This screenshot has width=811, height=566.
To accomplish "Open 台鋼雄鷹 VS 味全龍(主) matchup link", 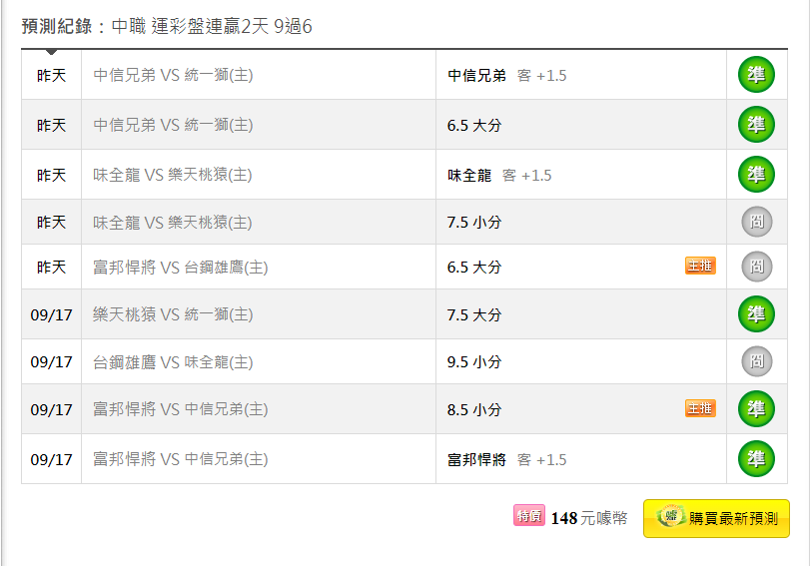I will [x=173, y=361].
